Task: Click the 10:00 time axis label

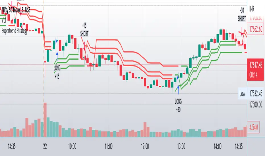Action: point(73,147)
